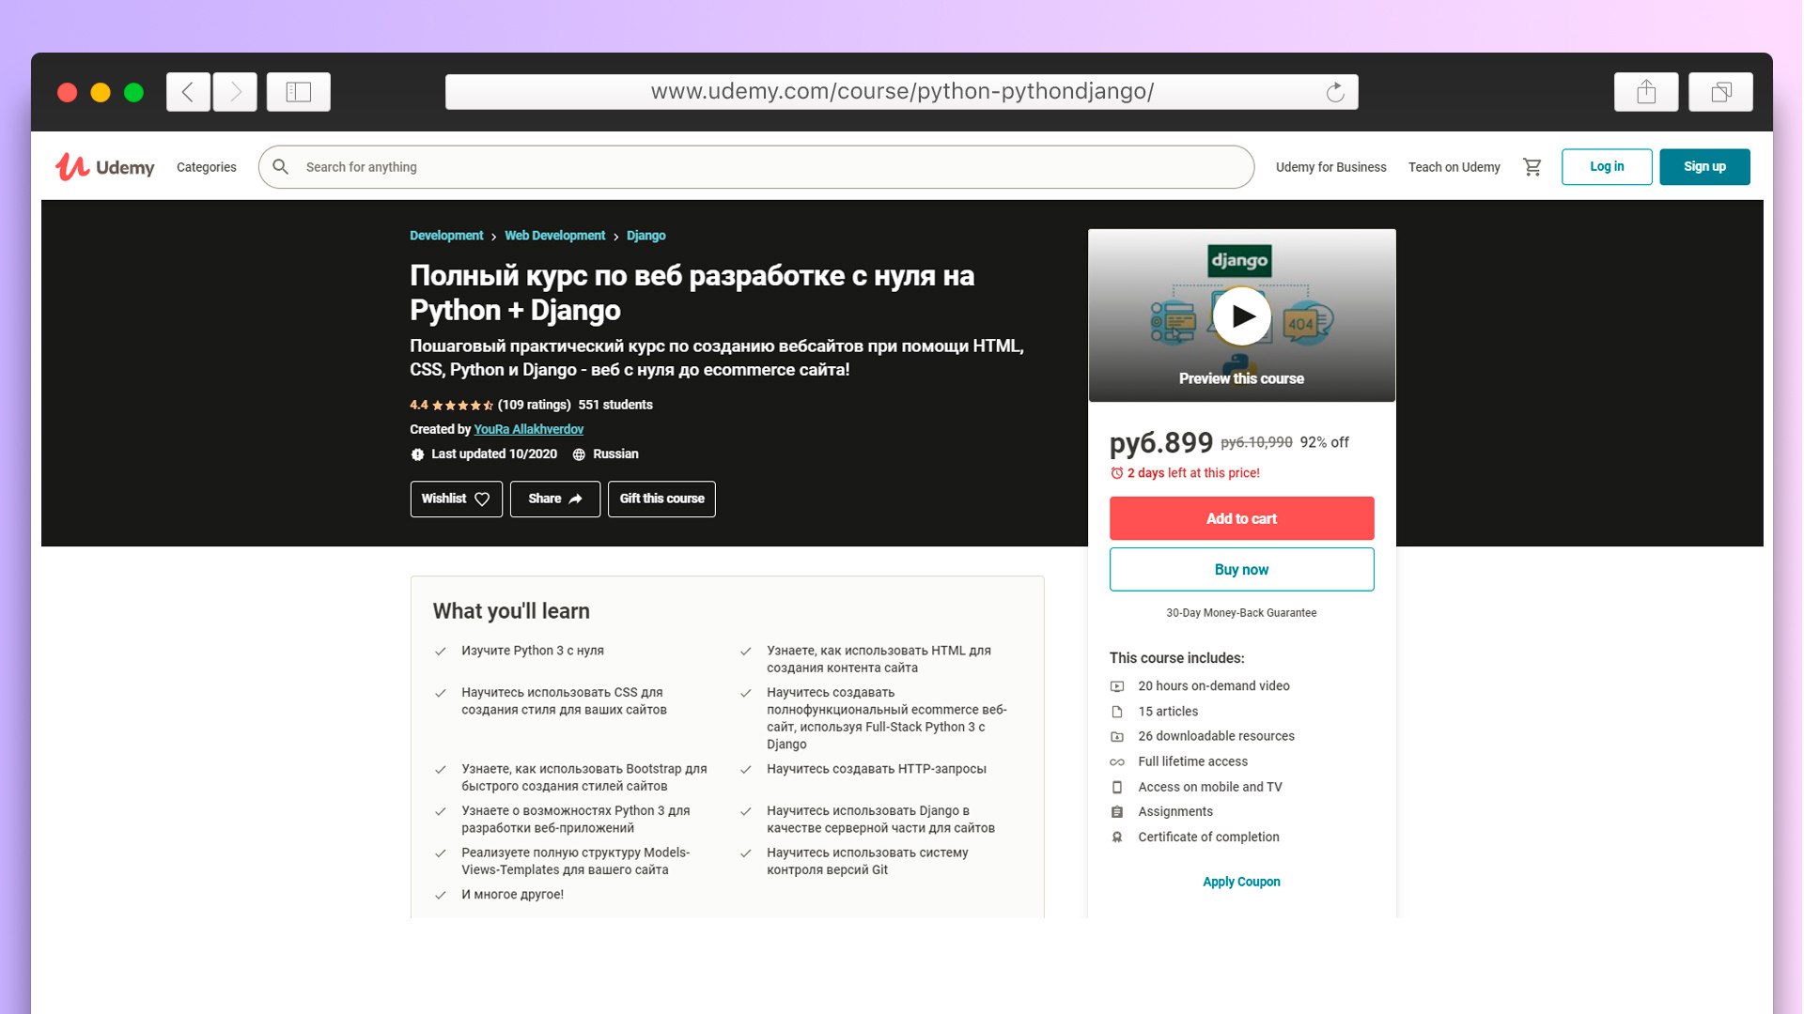Click Certificate of completion text
This screenshot has height=1014, width=1804.
pos(1208,837)
